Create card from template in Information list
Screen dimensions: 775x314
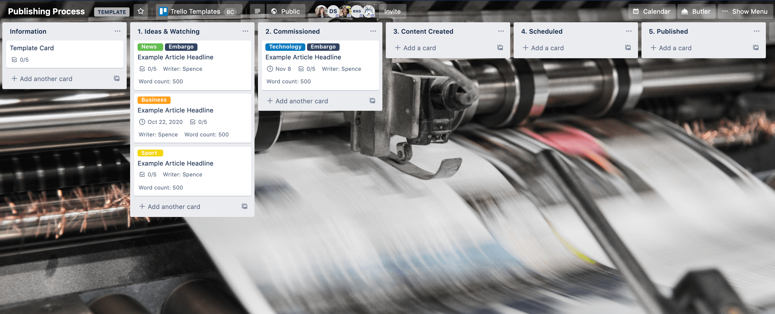(117, 78)
